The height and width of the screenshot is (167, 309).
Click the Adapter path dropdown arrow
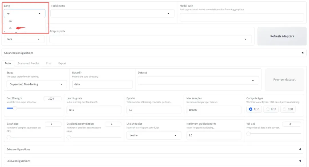click(245, 39)
